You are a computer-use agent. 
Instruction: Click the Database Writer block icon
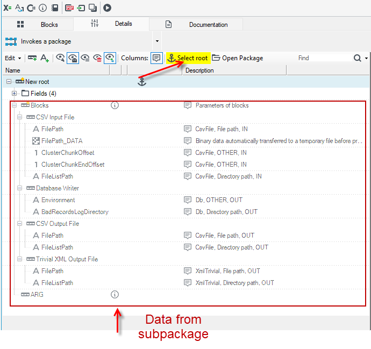click(31, 188)
